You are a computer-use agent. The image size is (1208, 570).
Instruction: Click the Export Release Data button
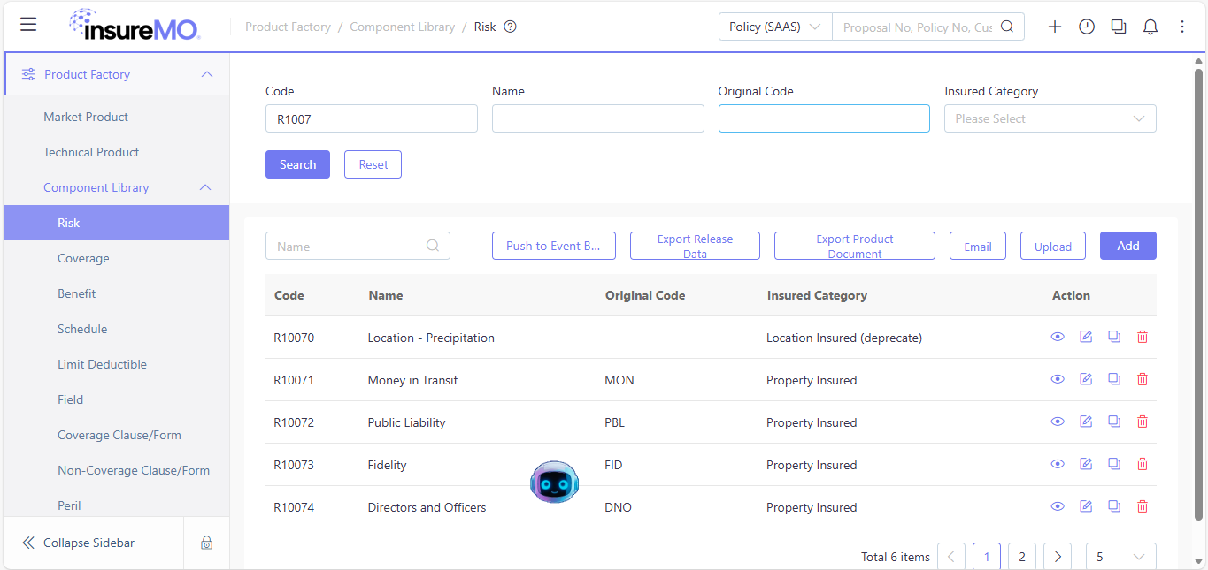point(695,246)
